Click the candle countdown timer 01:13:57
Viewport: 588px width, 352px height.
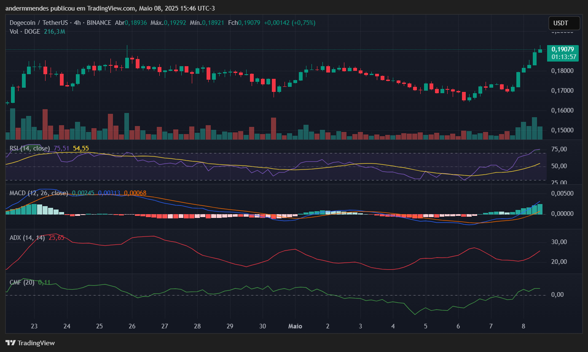coord(562,56)
